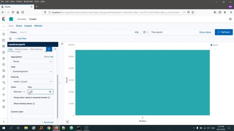Click the teal histogram bar
Image resolution: width=234 pixels, height=131 pixels.
[143, 83]
